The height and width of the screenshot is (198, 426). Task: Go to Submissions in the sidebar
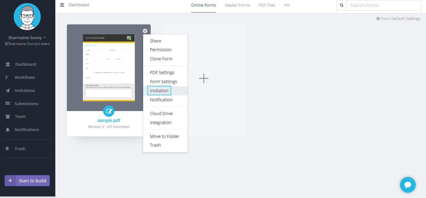(27, 104)
